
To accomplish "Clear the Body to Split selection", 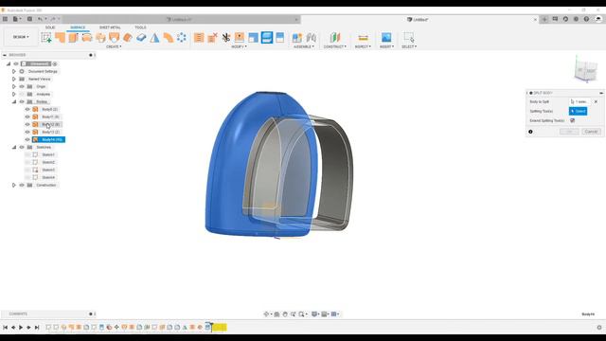I will [x=596, y=101].
